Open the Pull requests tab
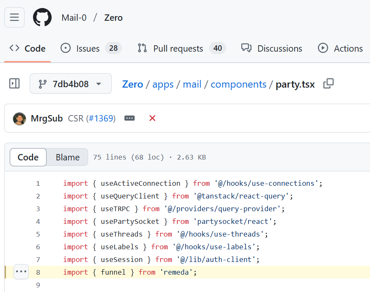This screenshot has height=292, width=370. tap(182, 48)
